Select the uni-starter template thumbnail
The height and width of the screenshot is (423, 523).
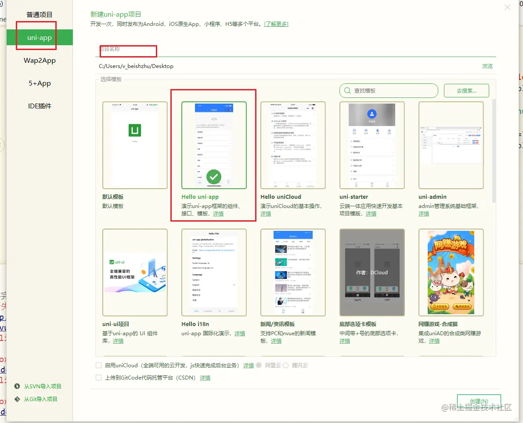coord(372,145)
